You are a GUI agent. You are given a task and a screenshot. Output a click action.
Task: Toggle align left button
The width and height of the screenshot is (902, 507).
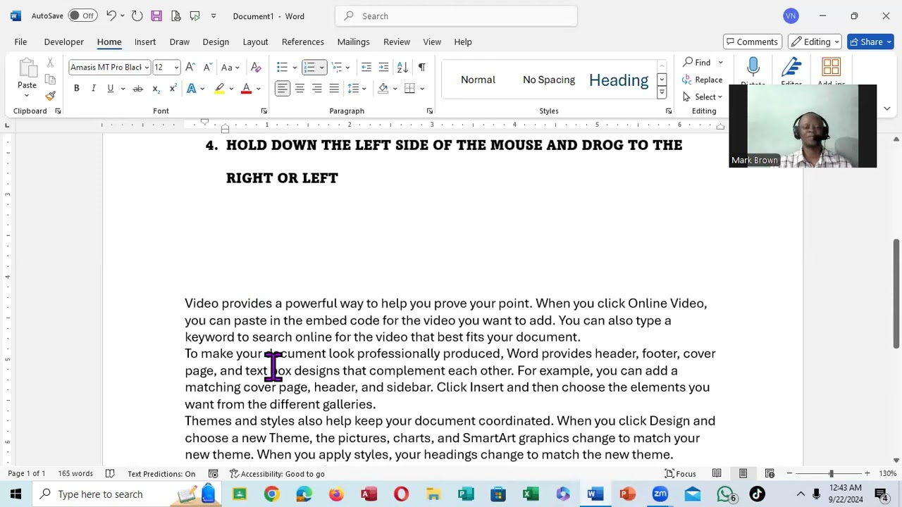pos(282,88)
